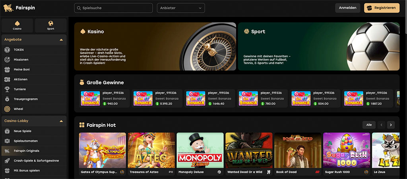Click provider icon beside Wanted Dead Or a Wild
Viewport: 407px width, 179px height.
pyautogui.click(x=268, y=172)
